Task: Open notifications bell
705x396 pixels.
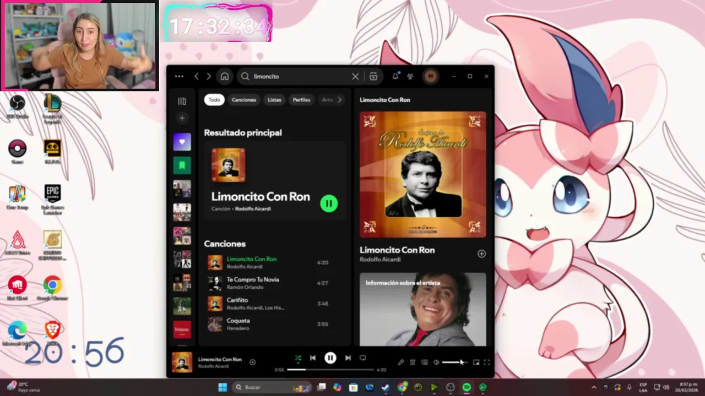Action: point(395,76)
